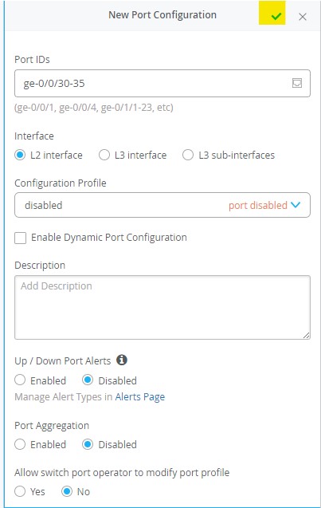The width and height of the screenshot is (321, 508).
Task: Close the New Port Configuration panel
Action: (303, 17)
